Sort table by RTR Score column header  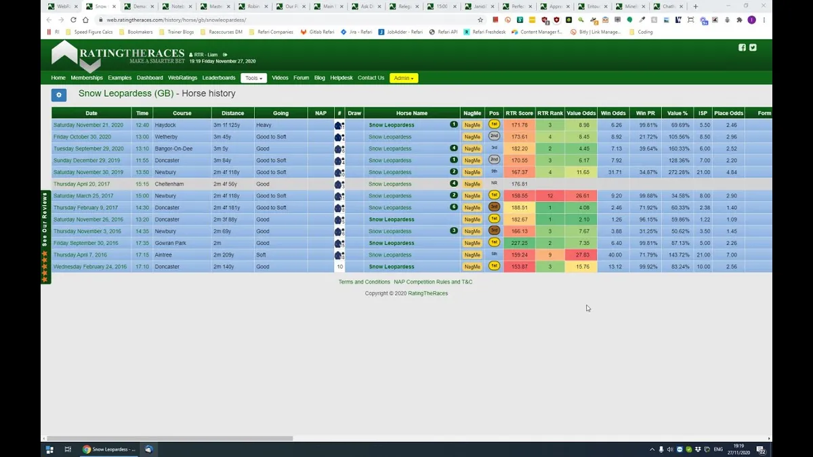tap(520, 113)
